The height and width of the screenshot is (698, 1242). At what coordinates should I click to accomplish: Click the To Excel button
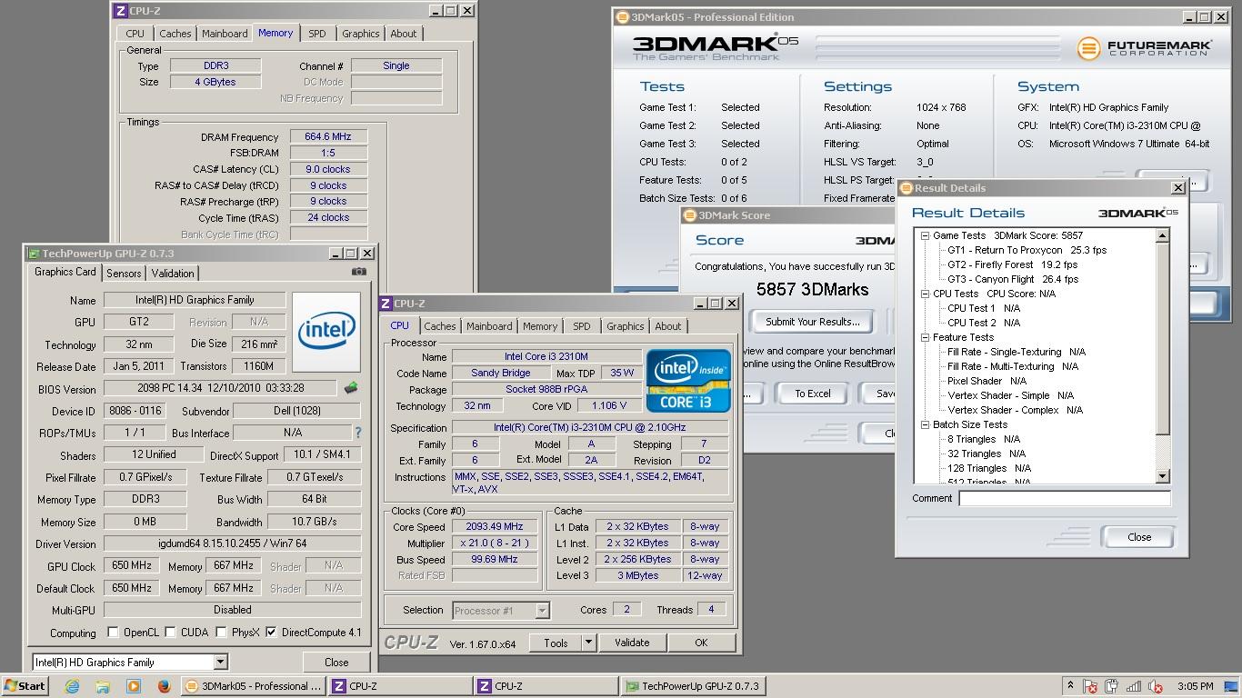click(x=812, y=394)
